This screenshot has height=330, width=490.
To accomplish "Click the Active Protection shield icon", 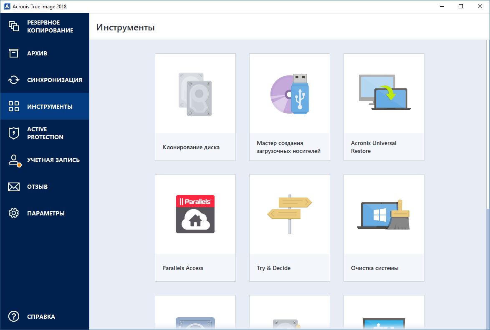I will tap(14, 133).
